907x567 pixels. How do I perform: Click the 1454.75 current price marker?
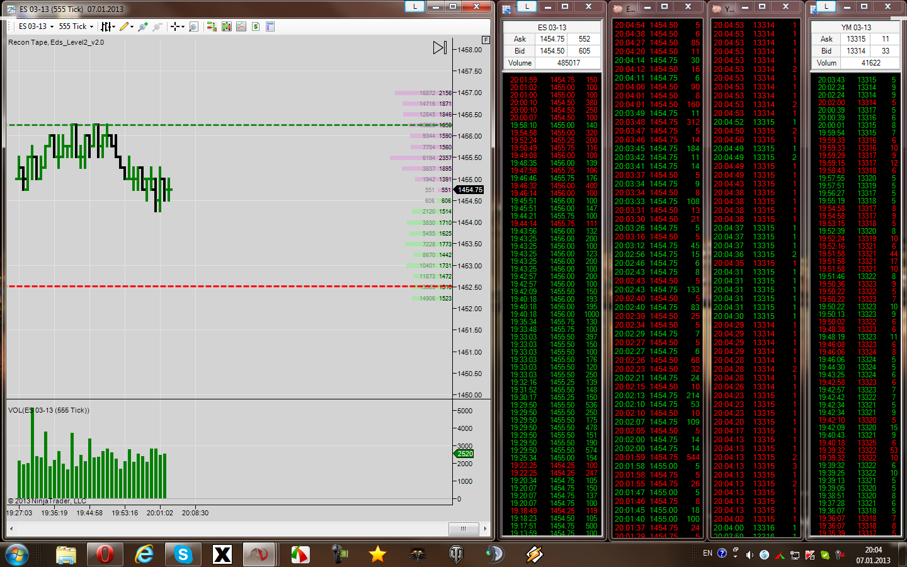point(470,190)
